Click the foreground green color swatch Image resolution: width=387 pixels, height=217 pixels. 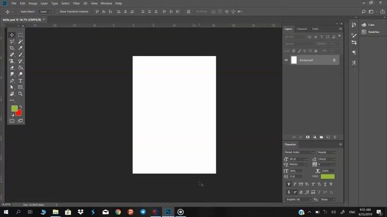(x=14, y=108)
